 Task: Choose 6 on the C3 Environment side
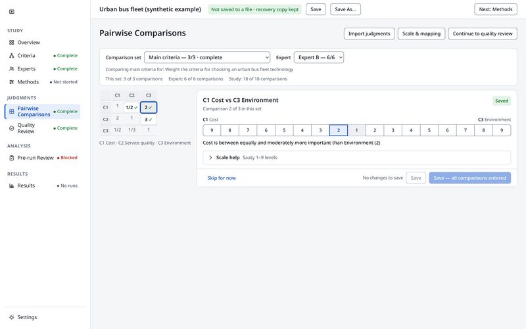coord(447,130)
